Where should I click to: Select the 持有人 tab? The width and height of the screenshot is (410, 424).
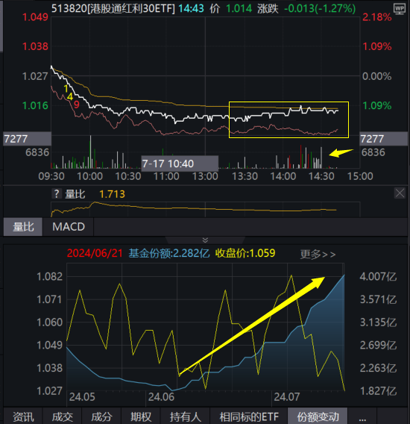[x=186, y=417]
